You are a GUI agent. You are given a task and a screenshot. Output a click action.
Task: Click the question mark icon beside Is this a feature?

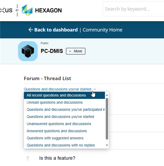pos(28,158)
